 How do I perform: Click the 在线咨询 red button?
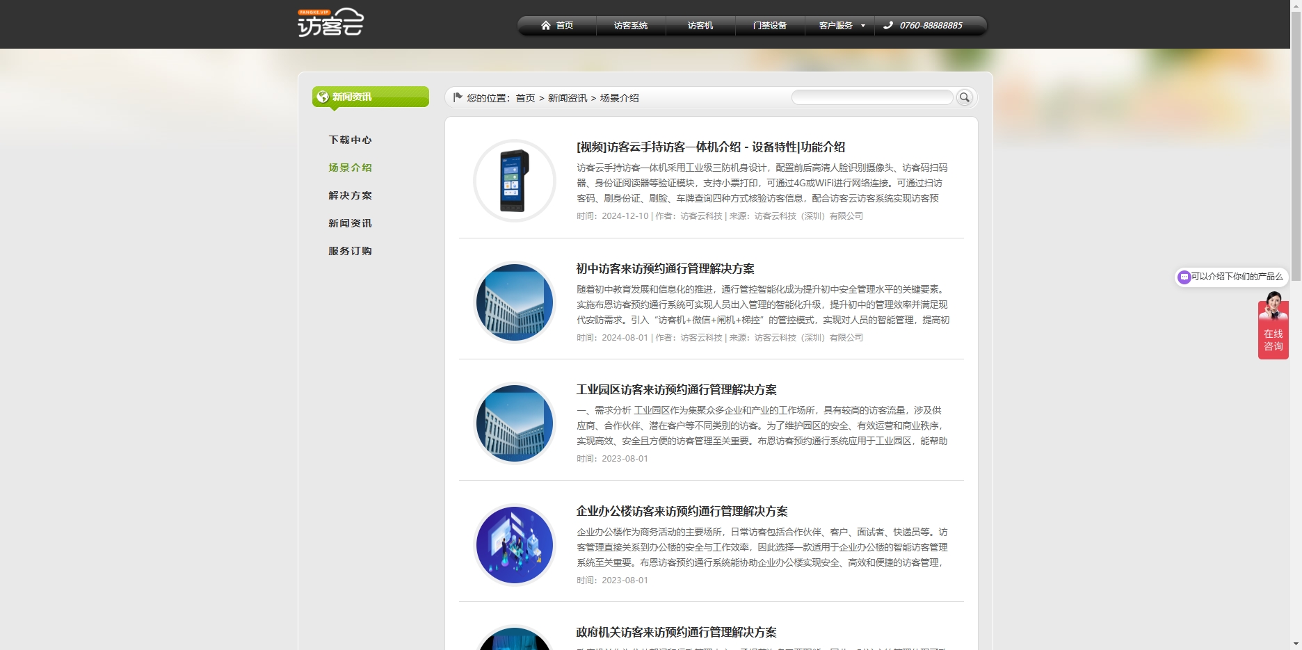click(x=1273, y=340)
